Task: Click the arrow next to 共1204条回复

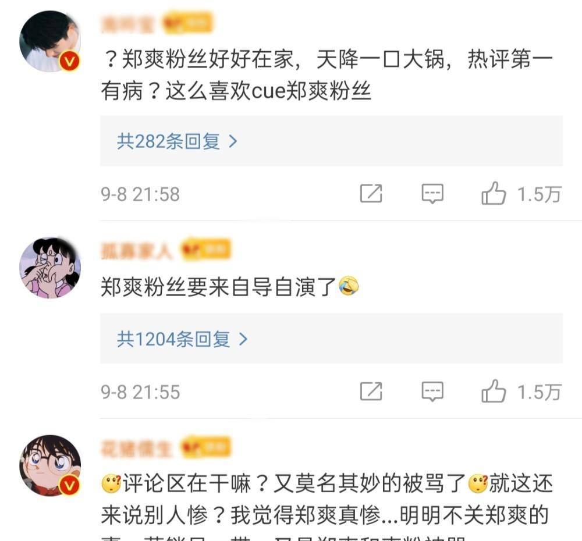Action: click(243, 339)
